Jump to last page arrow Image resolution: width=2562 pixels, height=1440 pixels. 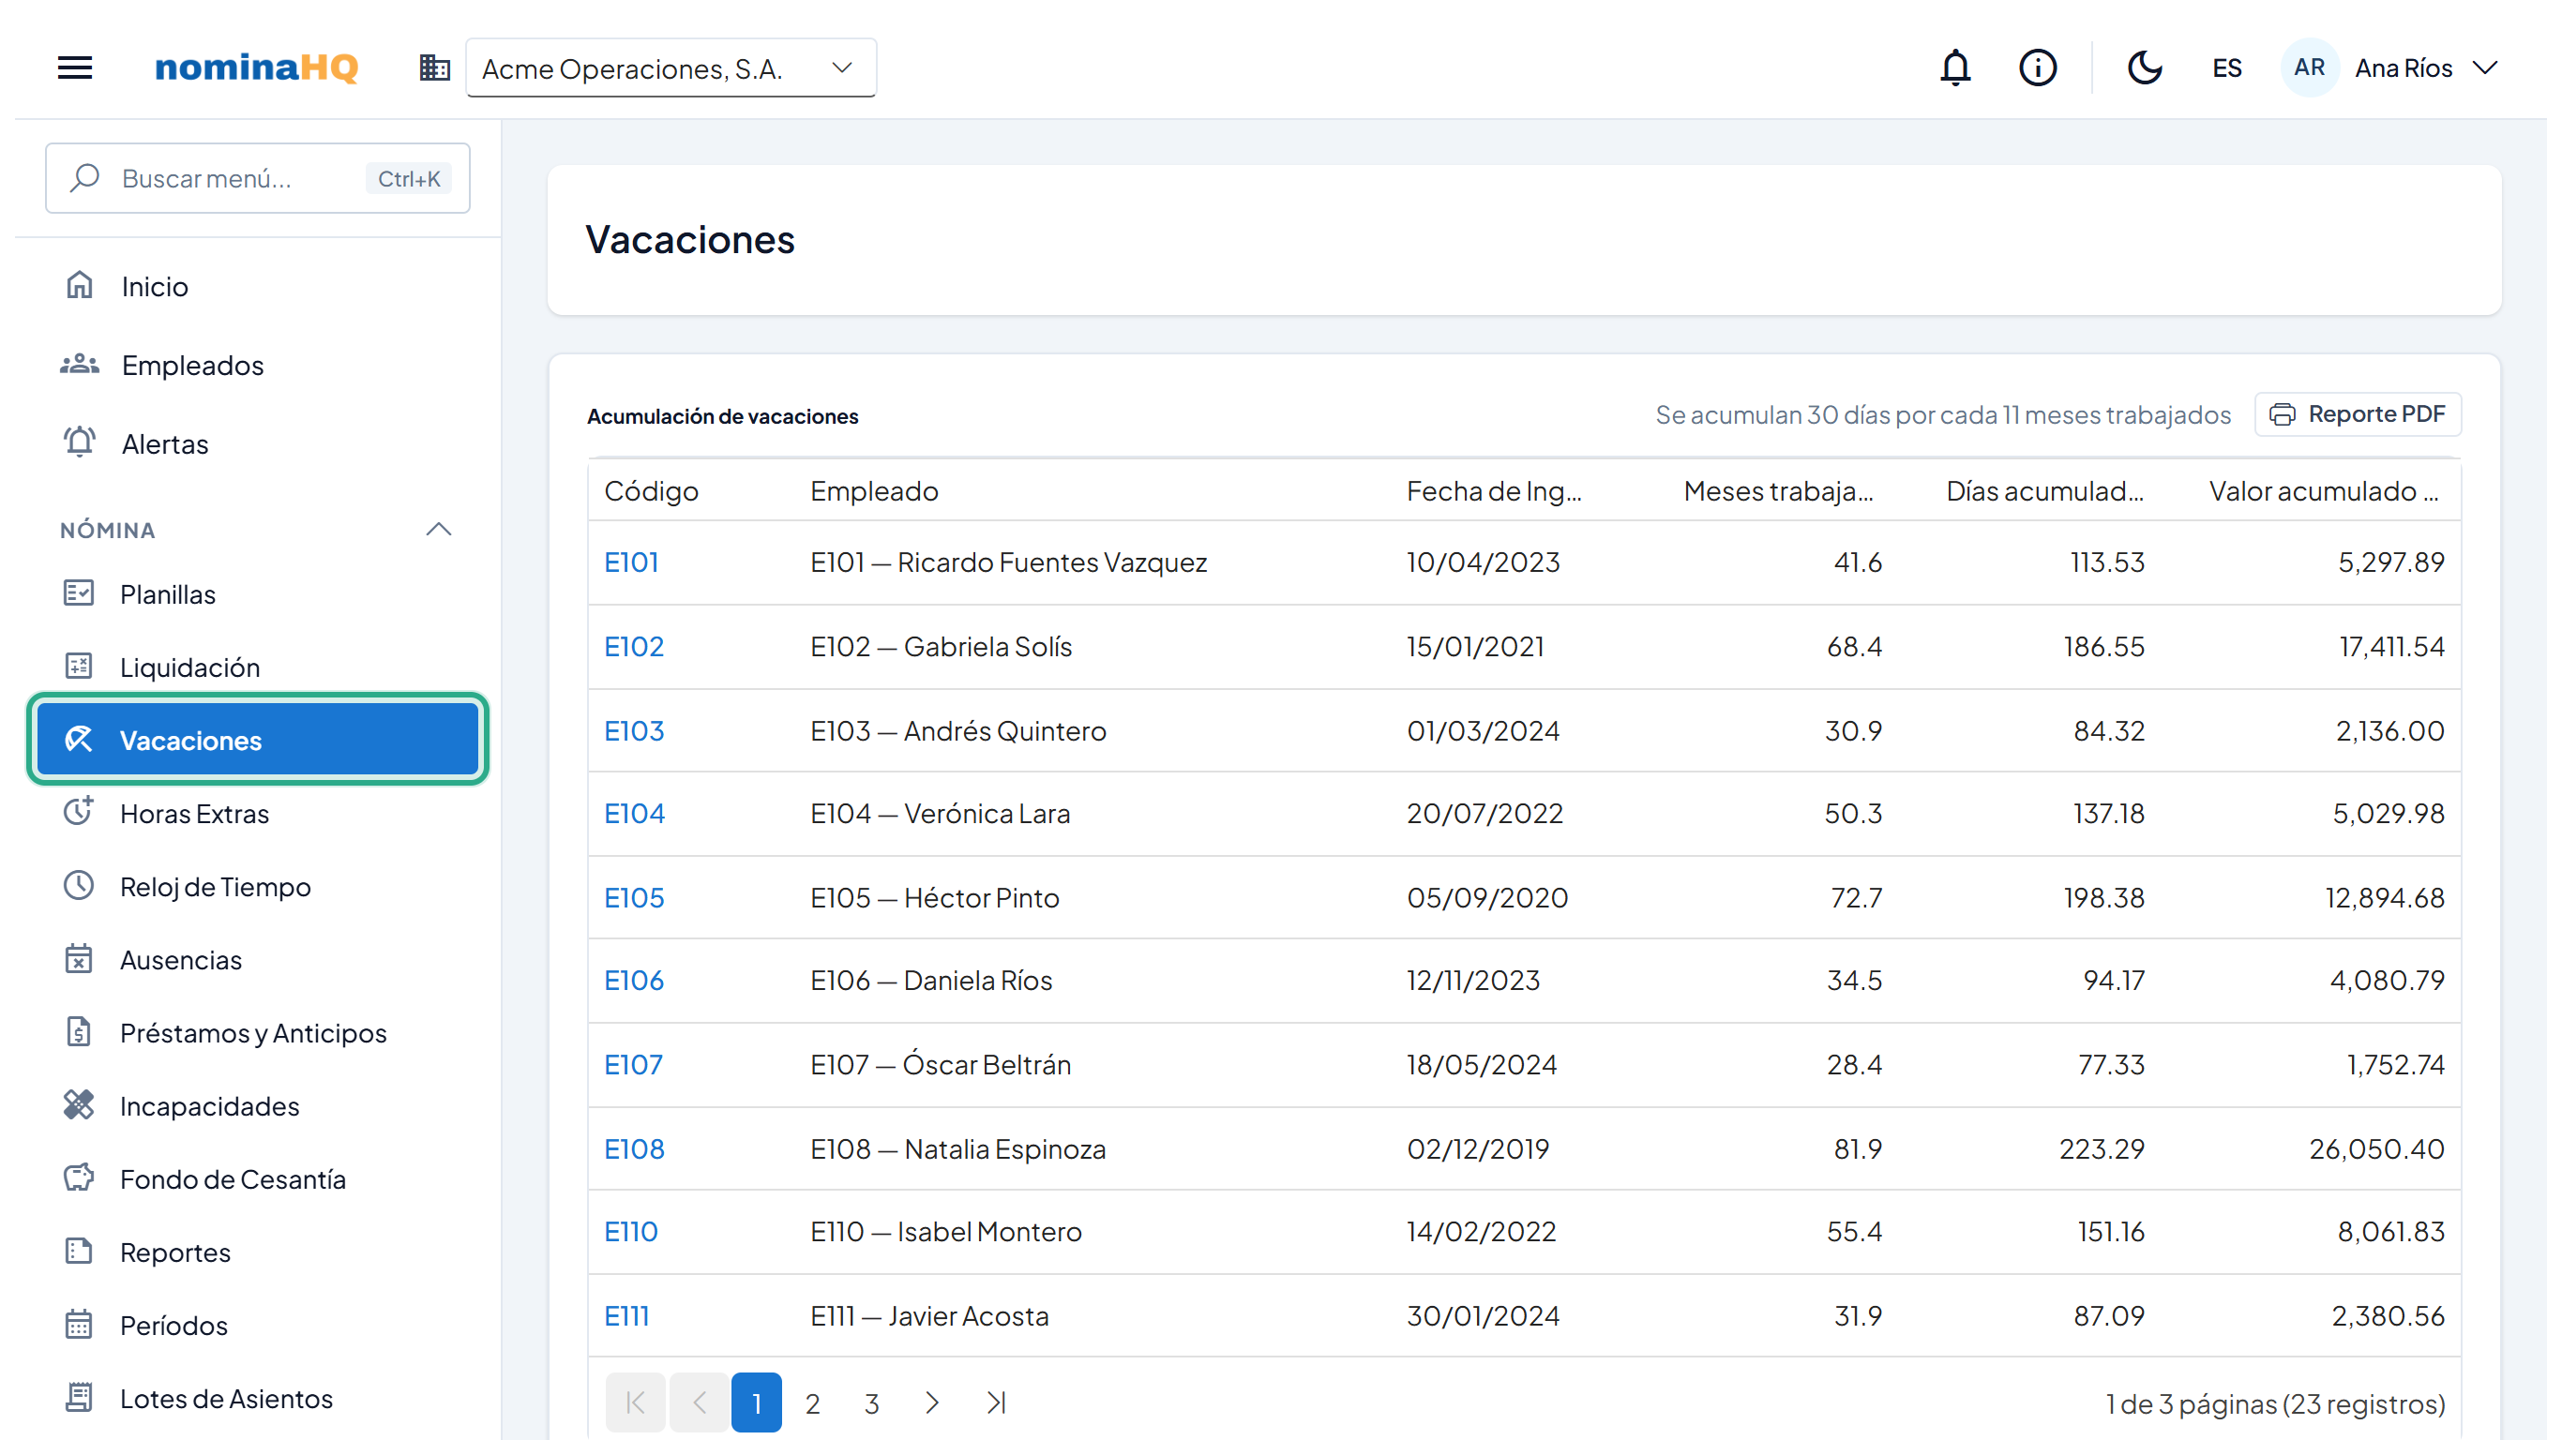996,1403
